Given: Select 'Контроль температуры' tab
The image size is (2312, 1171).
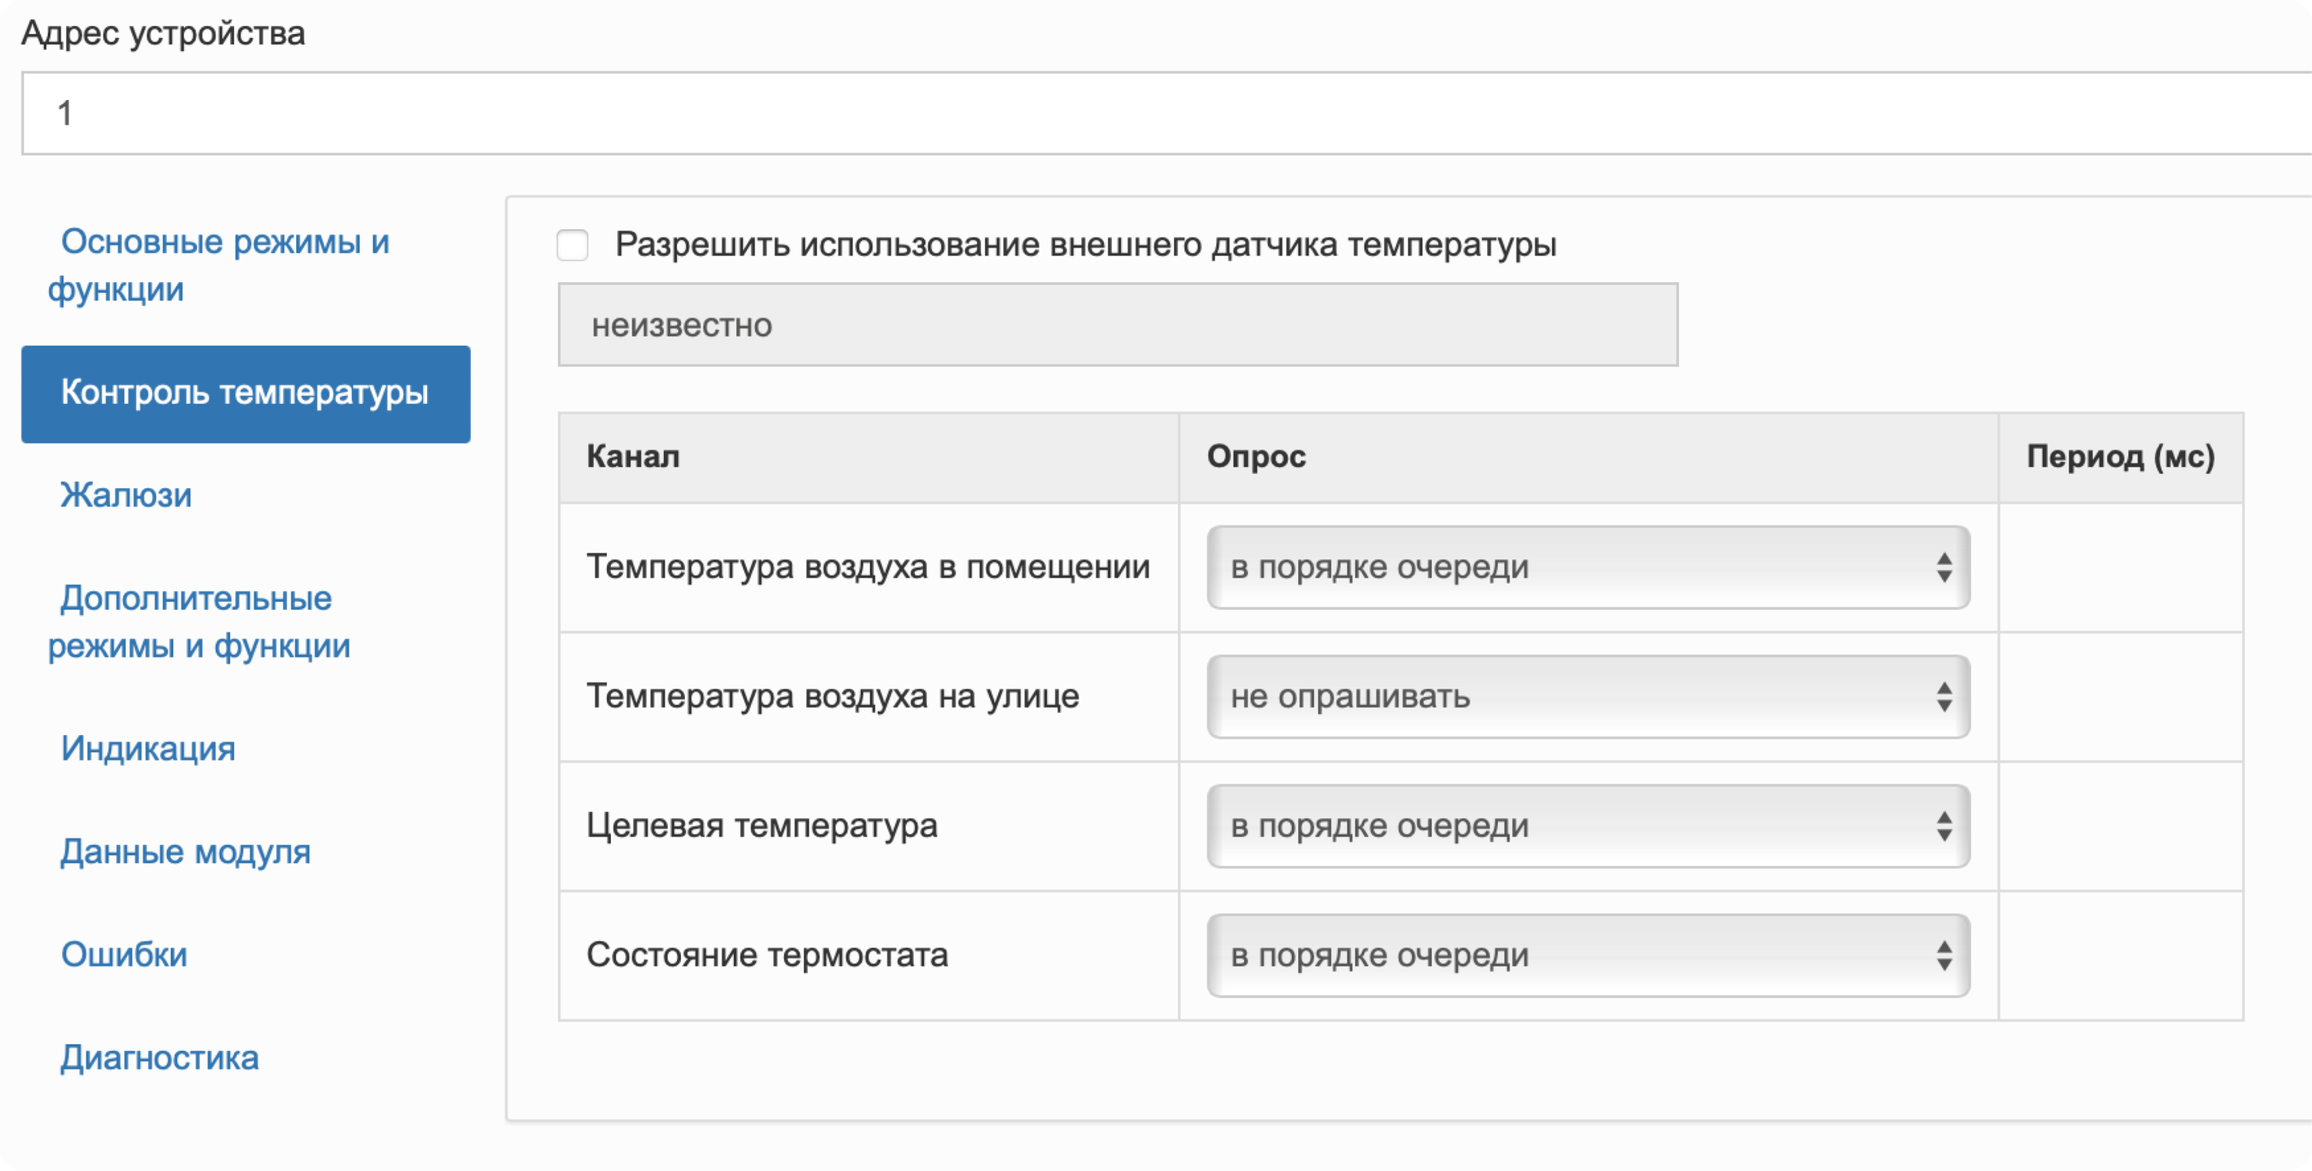Looking at the screenshot, I should 245,394.
